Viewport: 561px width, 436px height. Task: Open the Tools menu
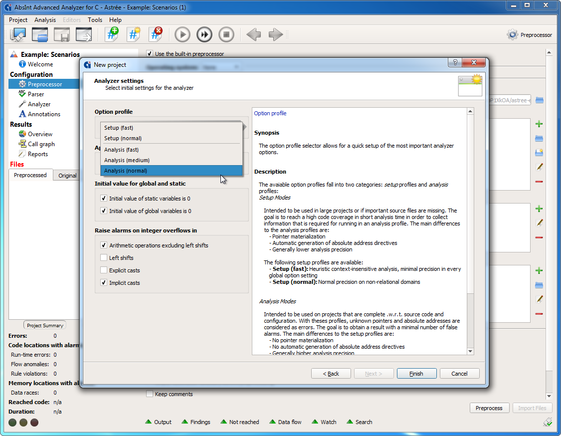pos(95,19)
